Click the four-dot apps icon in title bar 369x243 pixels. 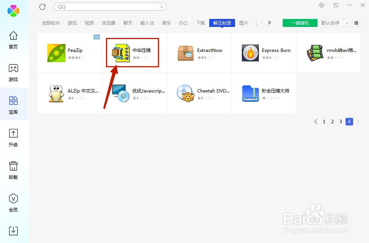[x=322, y=5]
